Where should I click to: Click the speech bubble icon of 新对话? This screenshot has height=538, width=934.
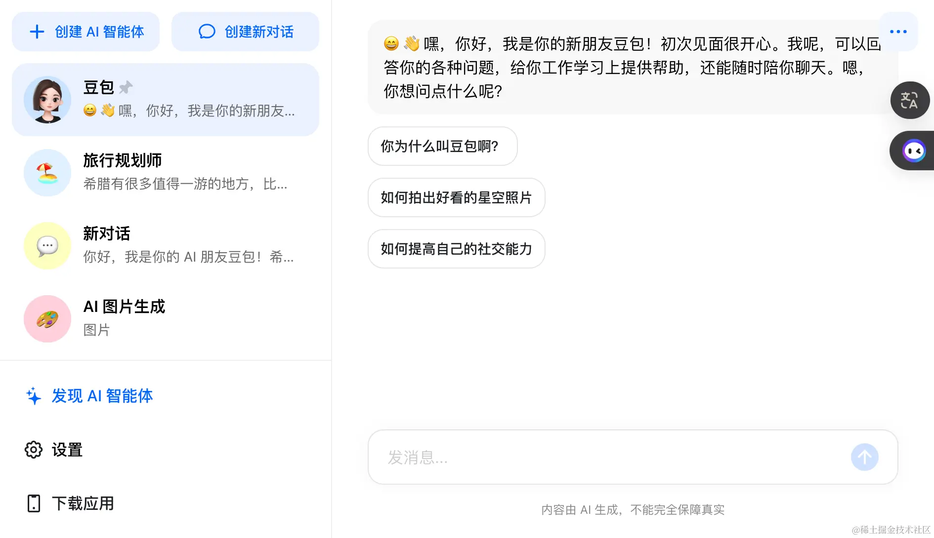(x=47, y=246)
